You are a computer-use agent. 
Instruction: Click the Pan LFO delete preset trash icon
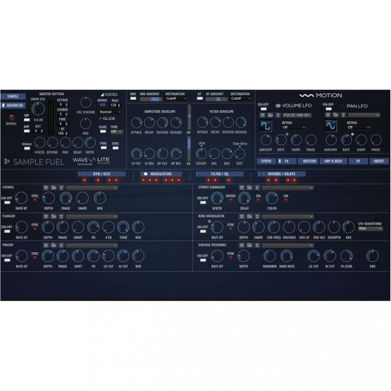343,115
